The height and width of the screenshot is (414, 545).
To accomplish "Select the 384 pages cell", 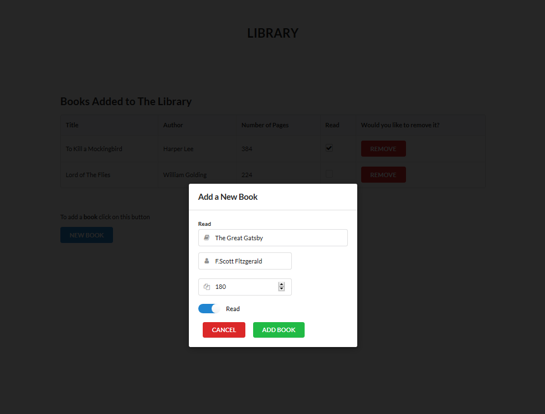I will click(x=278, y=149).
